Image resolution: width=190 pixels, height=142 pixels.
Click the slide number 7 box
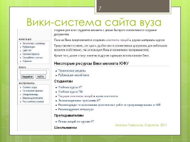click(x=133, y=6)
